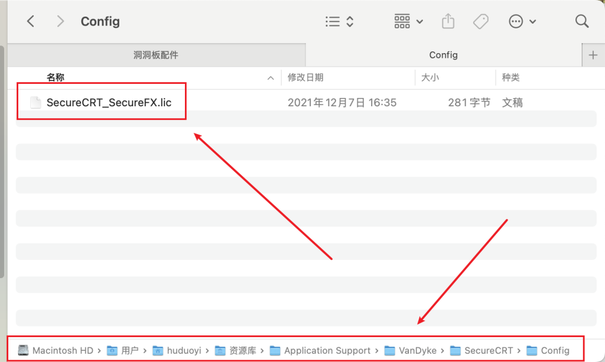
Task: Click the Share icon in the toolbar
Action: click(448, 21)
